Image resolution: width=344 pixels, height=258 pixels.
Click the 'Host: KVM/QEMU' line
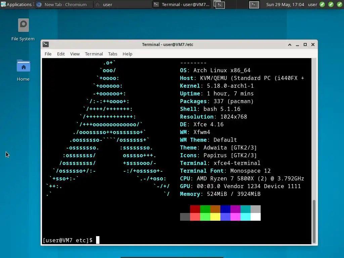pyautogui.click(x=242, y=78)
